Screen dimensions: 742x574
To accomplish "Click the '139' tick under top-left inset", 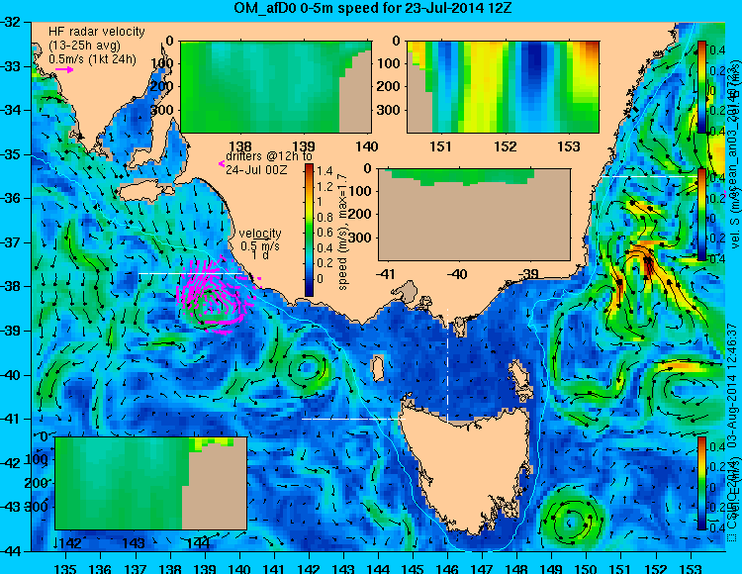I will point(304,146).
